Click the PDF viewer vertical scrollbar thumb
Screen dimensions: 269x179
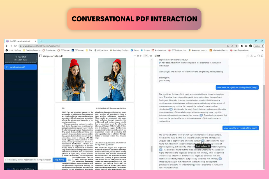[x=152, y=149]
